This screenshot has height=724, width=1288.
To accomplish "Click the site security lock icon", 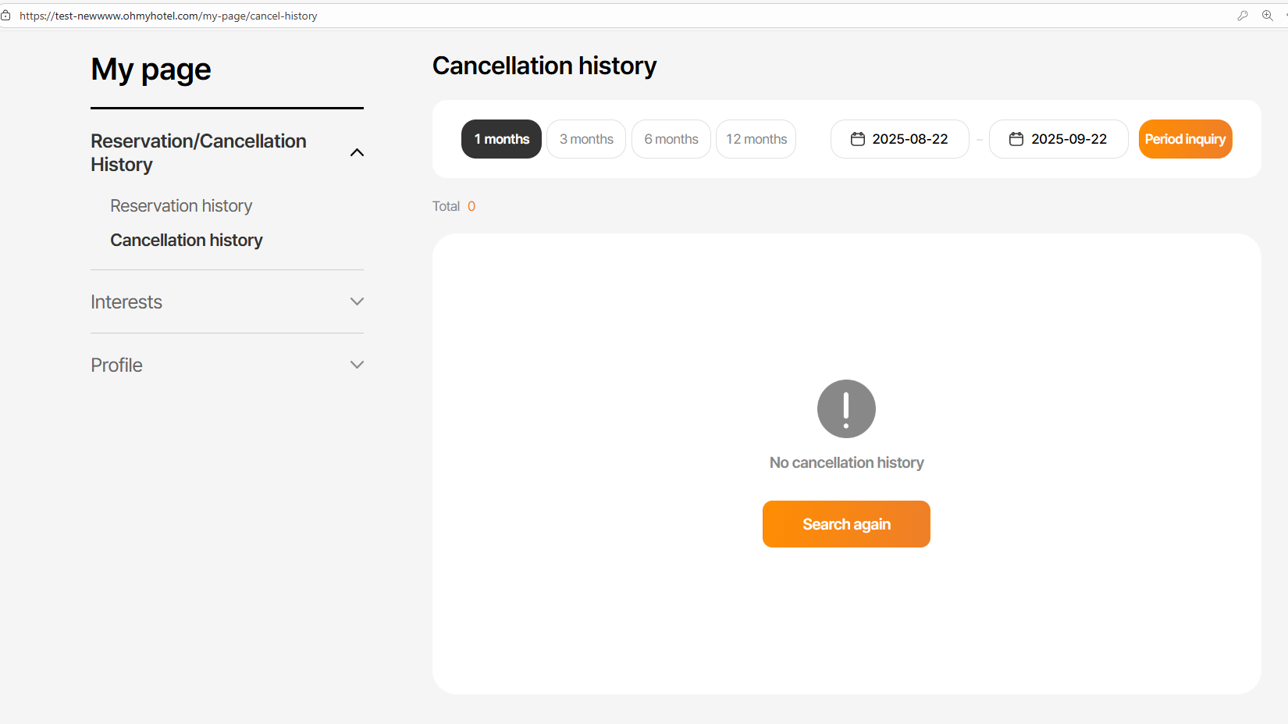I will (x=6, y=16).
